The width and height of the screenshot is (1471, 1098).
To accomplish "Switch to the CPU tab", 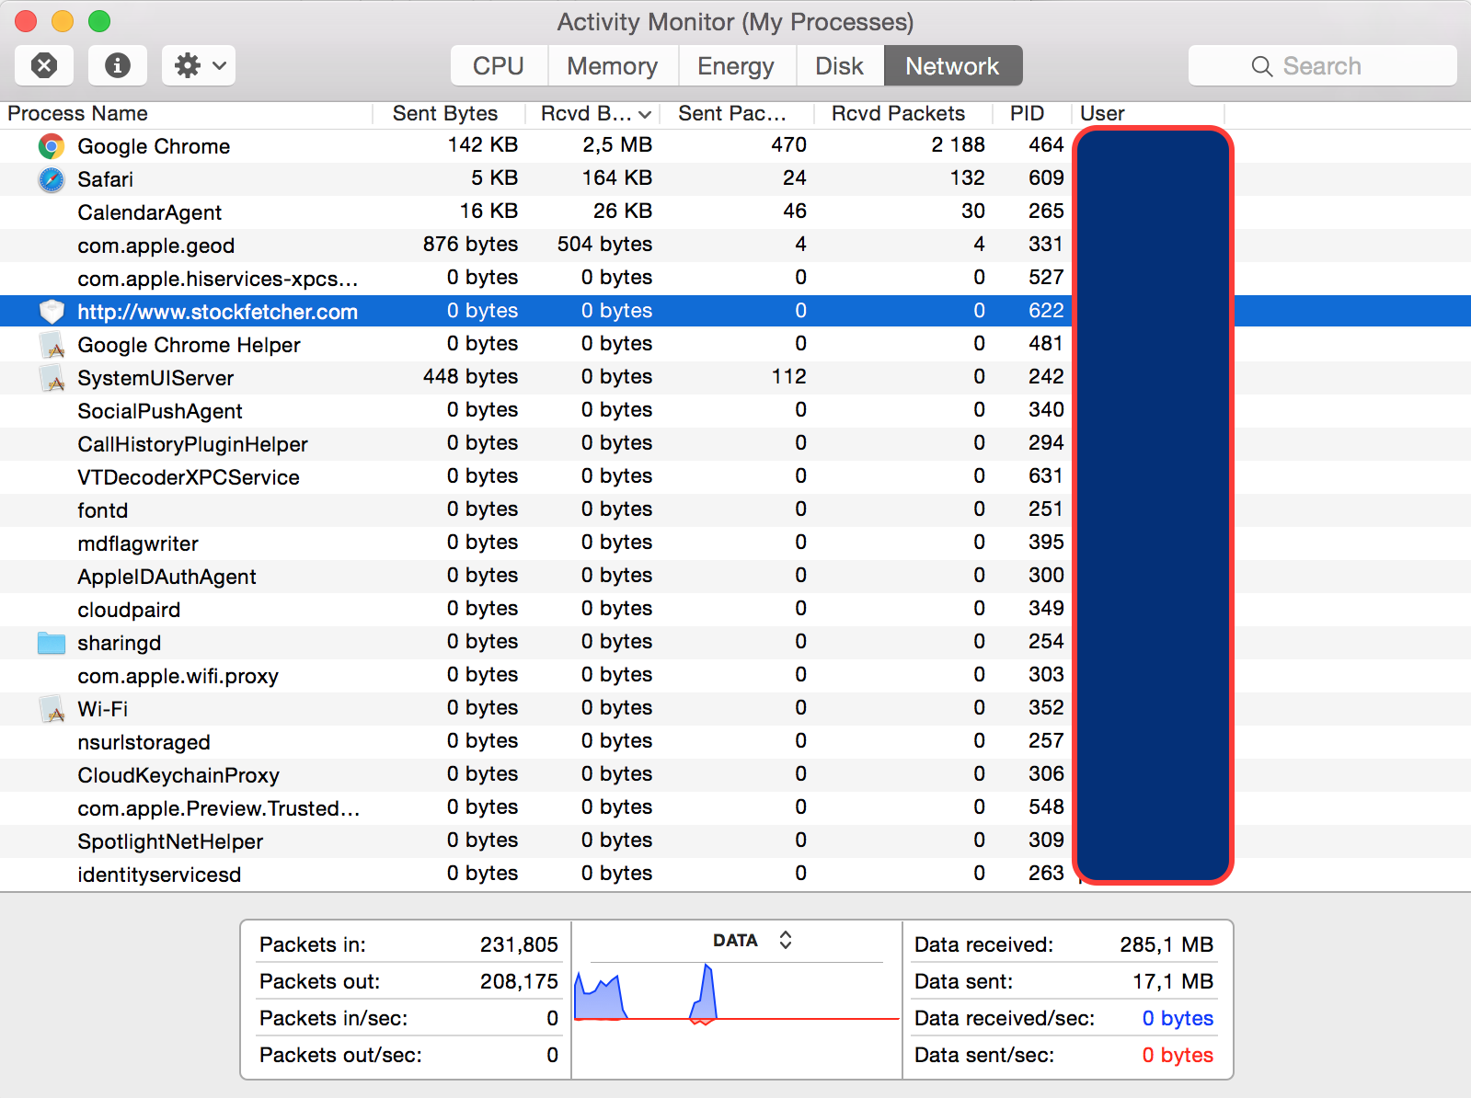I will click(x=499, y=66).
